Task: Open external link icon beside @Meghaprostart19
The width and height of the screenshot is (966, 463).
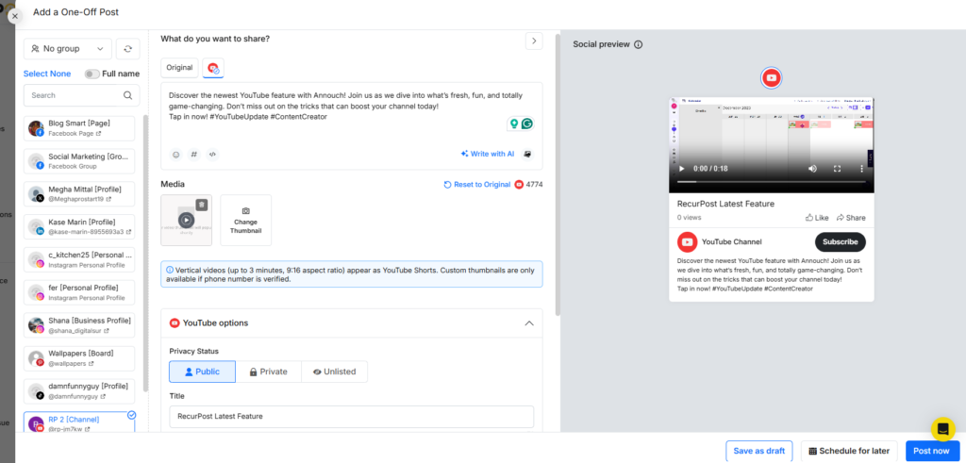Action: point(108,200)
